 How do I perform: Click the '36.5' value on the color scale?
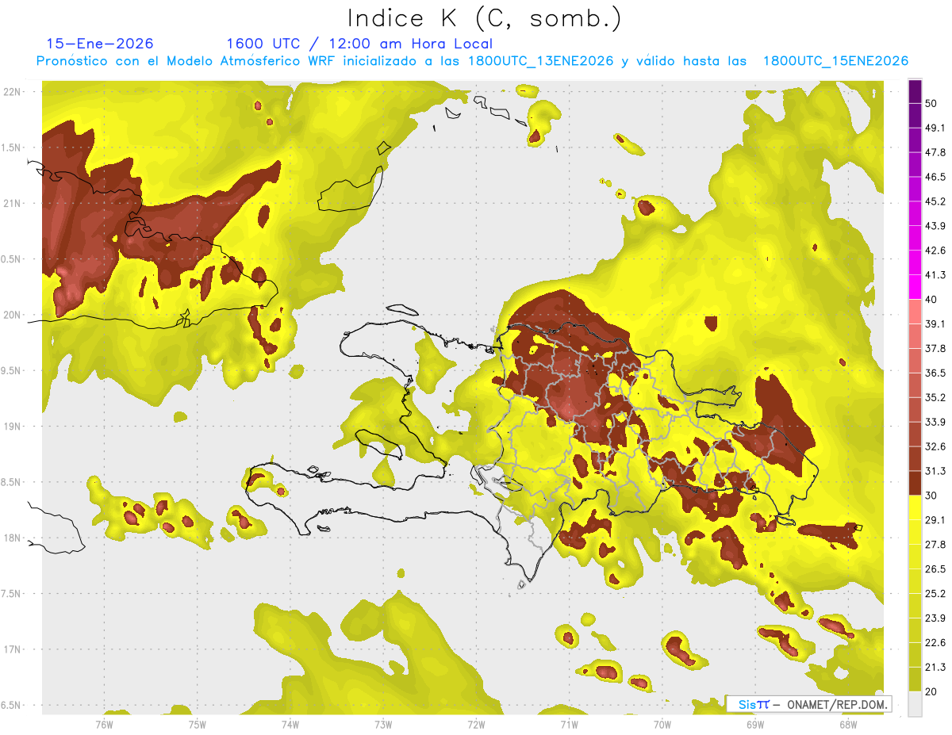coord(935,373)
